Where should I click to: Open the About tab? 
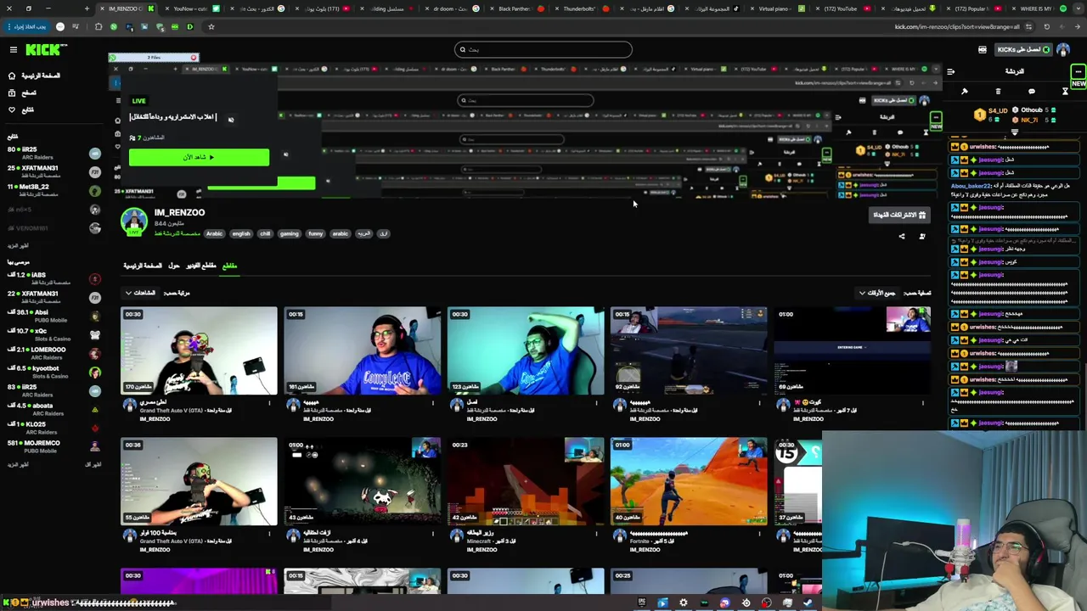click(173, 266)
